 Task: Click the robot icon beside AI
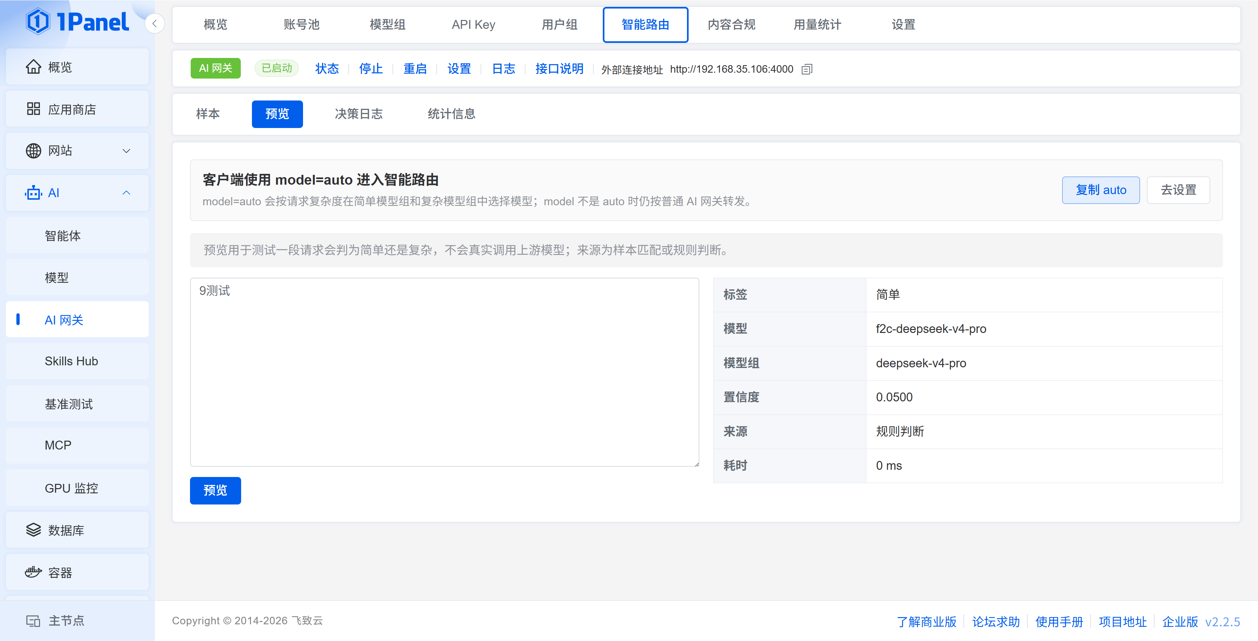(x=33, y=193)
